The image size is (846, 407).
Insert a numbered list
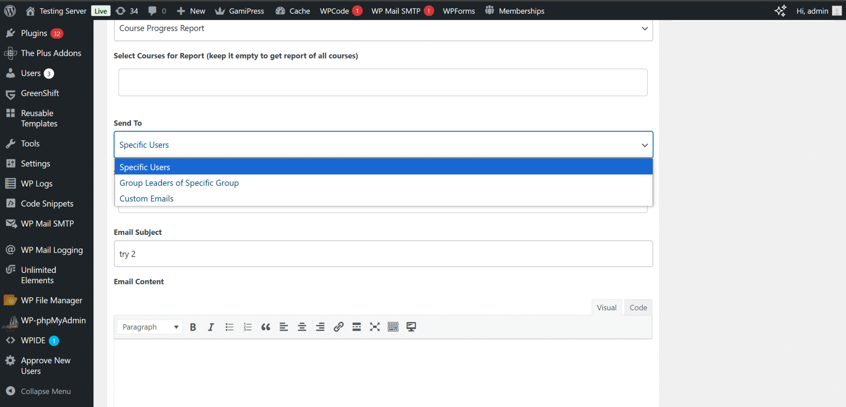[247, 327]
